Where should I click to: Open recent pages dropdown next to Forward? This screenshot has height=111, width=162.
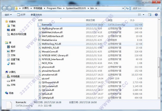[13, 8]
